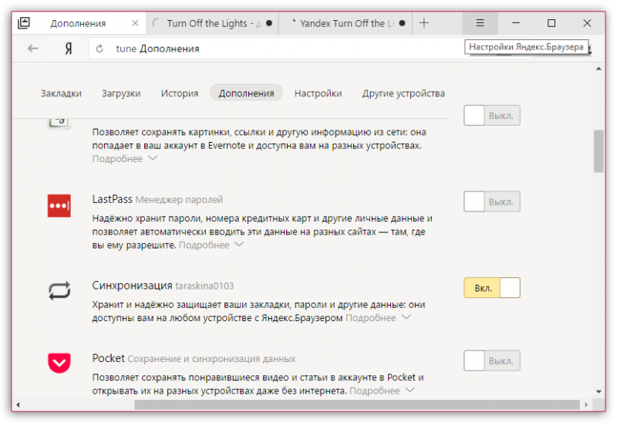Switch to the Yandex Turn Off the Li tab

pyautogui.click(x=346, y=23)
